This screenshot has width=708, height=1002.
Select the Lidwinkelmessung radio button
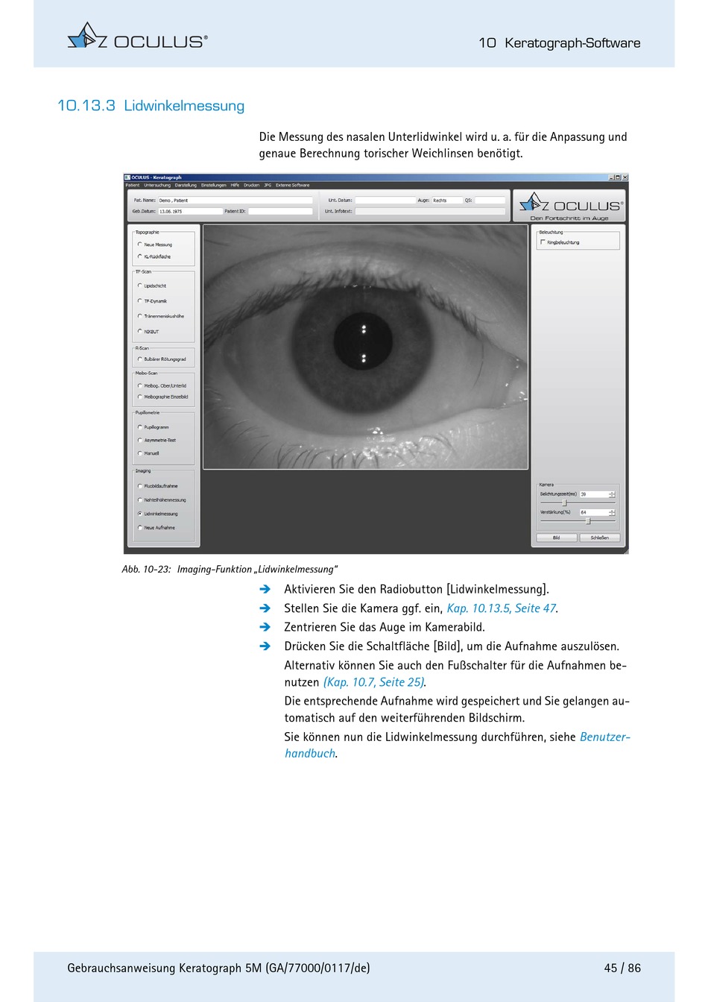pyautogui.click(x=139, y=514)
